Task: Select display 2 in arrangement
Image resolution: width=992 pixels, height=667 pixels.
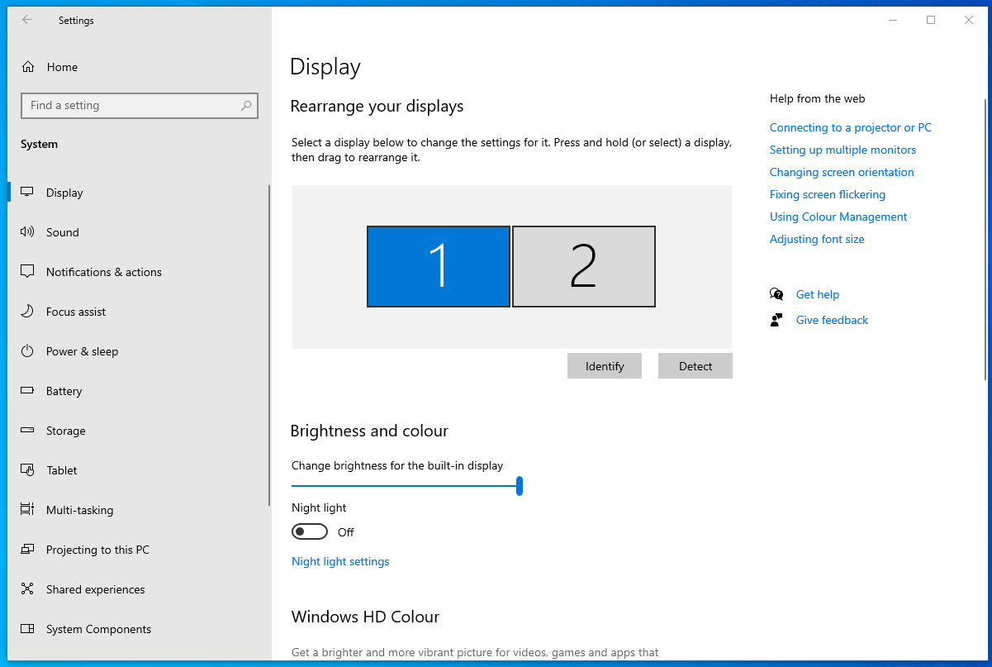Action: [x=584, y=266]
